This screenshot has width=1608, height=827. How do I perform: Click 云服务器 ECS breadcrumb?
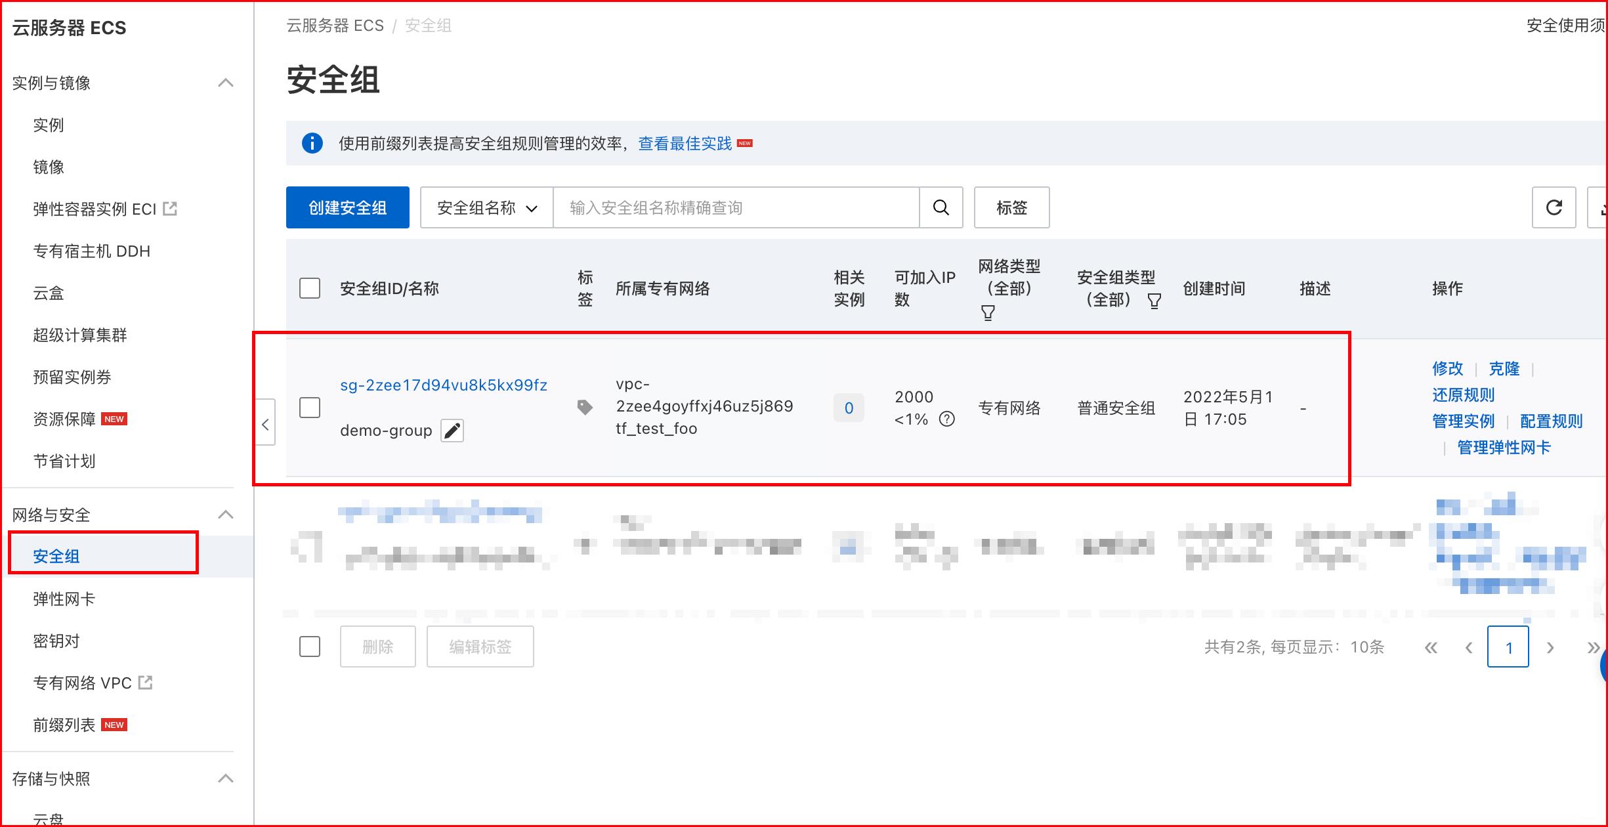pyautogui.click(x=335, y=25)
